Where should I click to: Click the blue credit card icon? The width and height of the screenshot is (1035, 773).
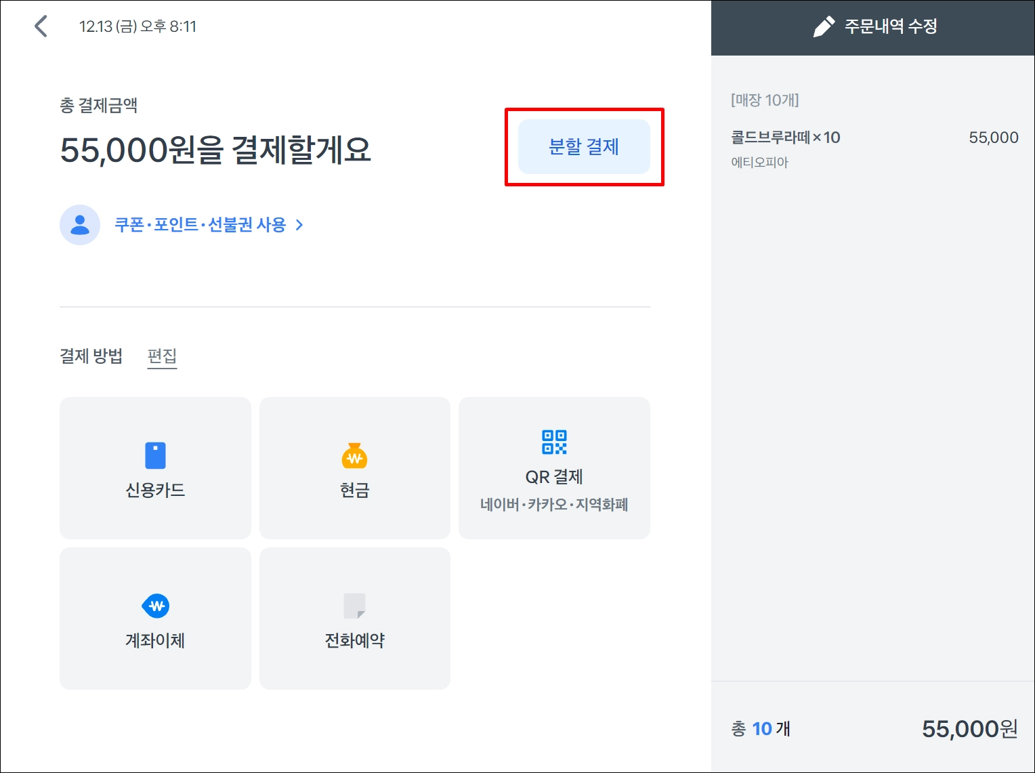(155, 456)
